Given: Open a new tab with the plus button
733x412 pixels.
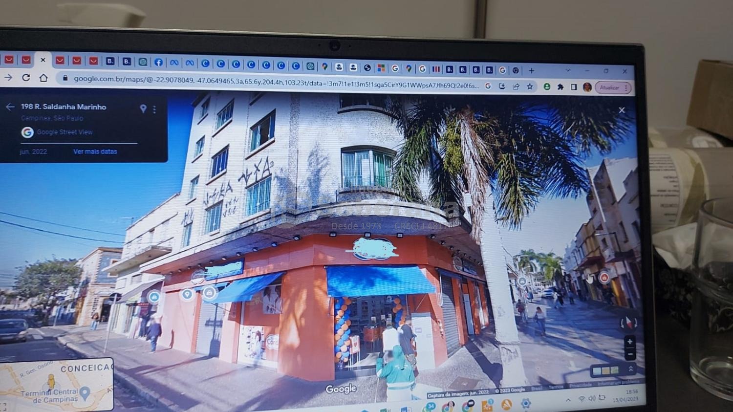Looking at the screenshot, I should [532, 70].
